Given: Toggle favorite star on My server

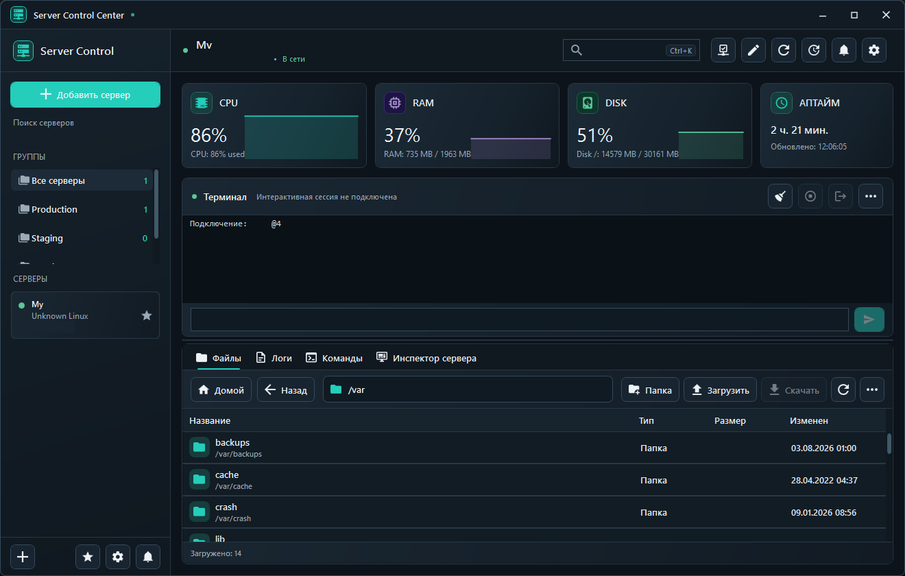Looking at the screenshot, I should coord(147,315).
